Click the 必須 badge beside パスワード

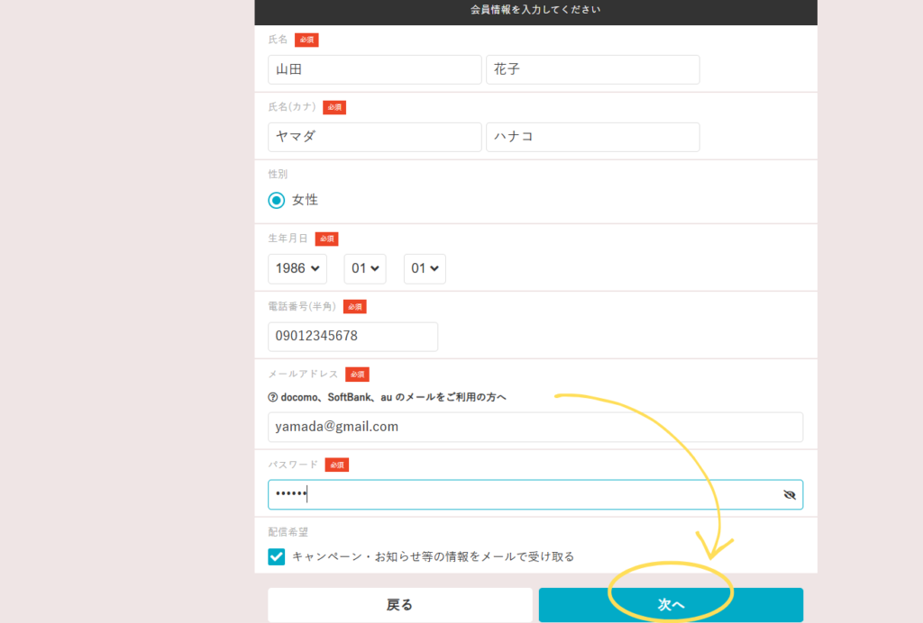tap(337, 465)
